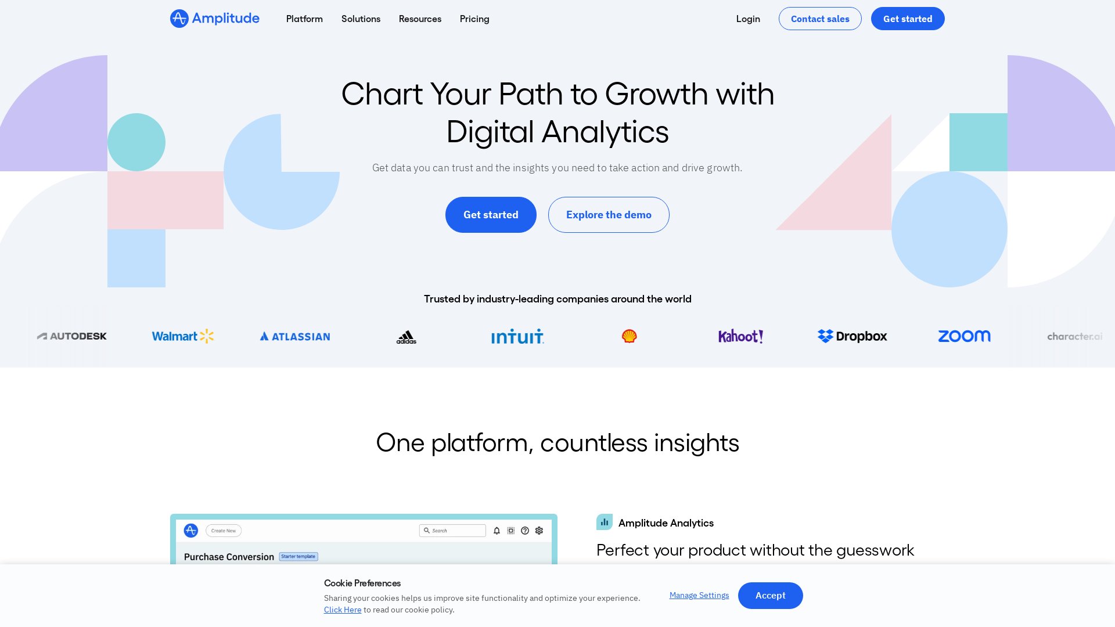Accept cookie preferences
Viewport: 1115px width, 627px height.
[771, 595]
